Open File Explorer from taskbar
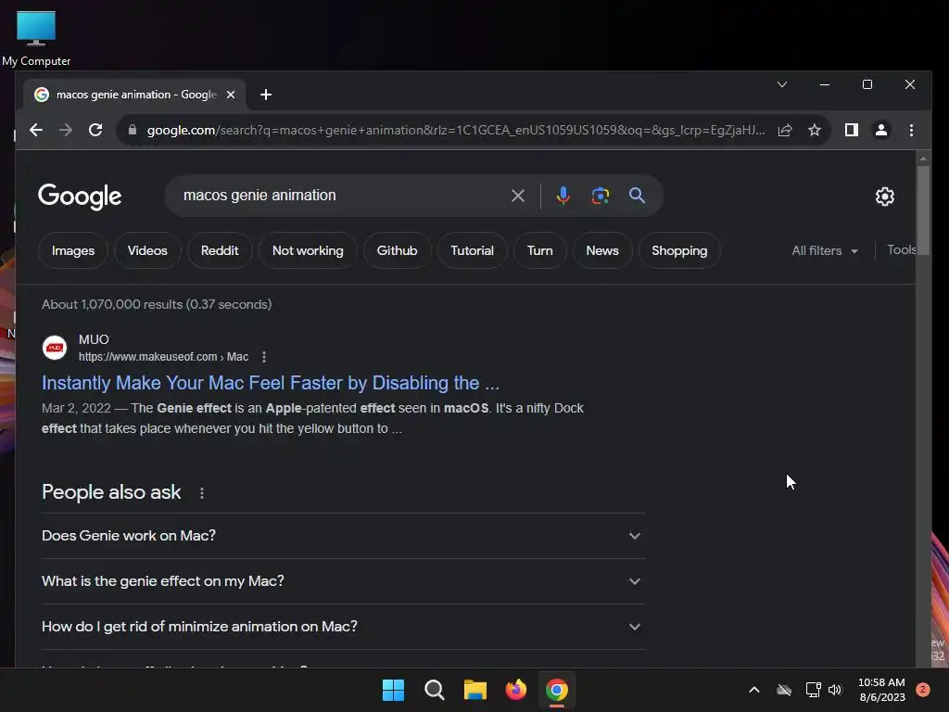The height and width of the screenshot is (712, 949). [x=475, y=690]
